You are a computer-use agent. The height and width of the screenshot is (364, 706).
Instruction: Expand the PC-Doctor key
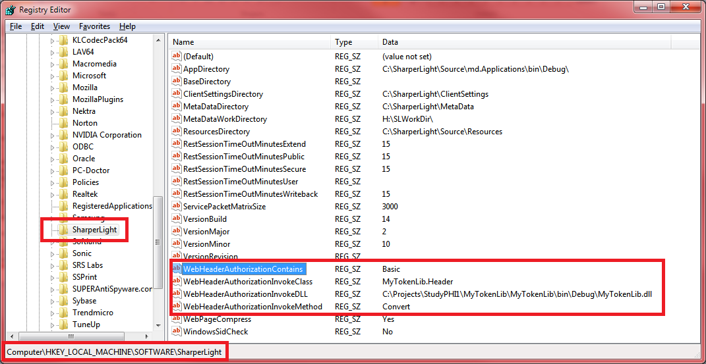[52, 170]
